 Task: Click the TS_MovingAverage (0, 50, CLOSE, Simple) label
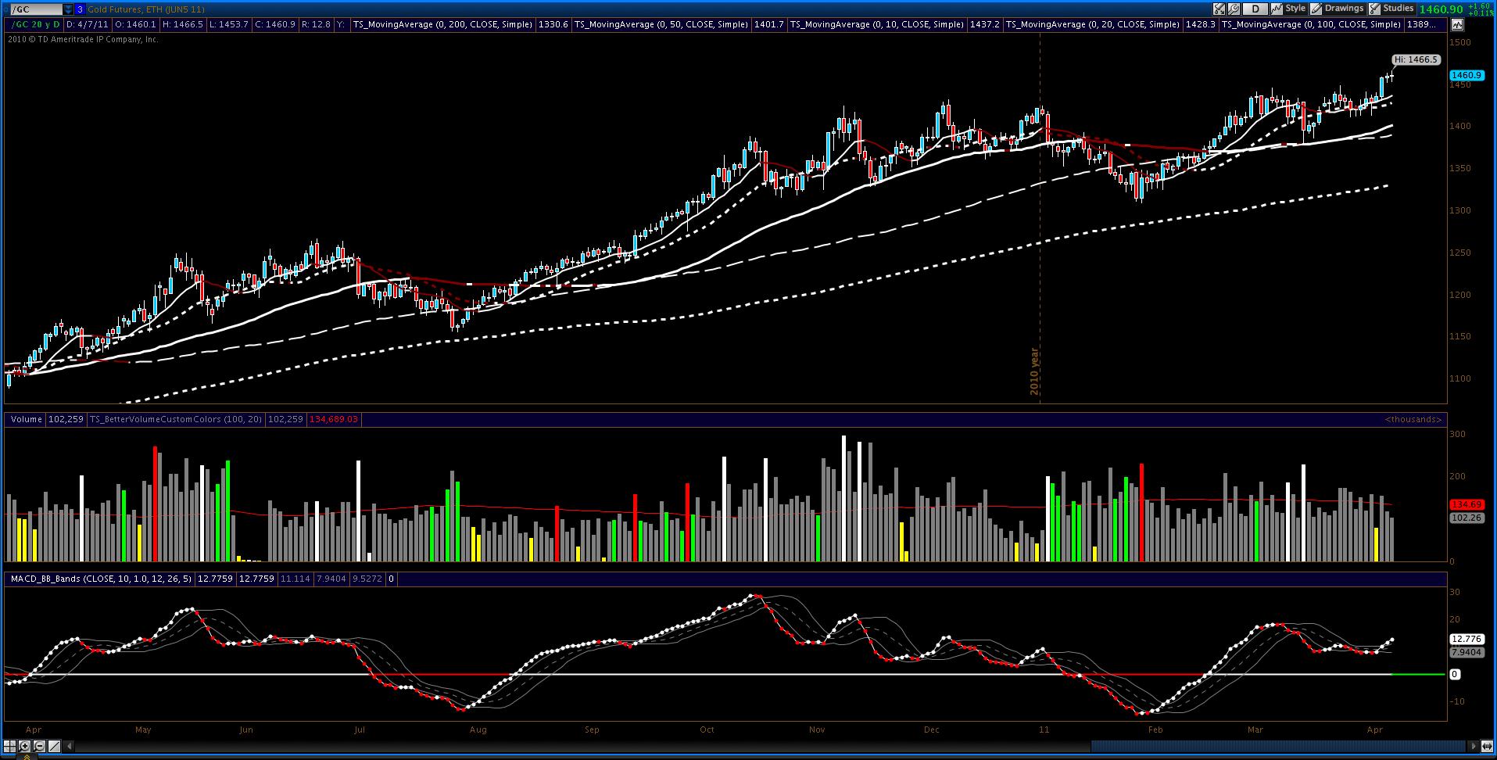coord(662,24)
